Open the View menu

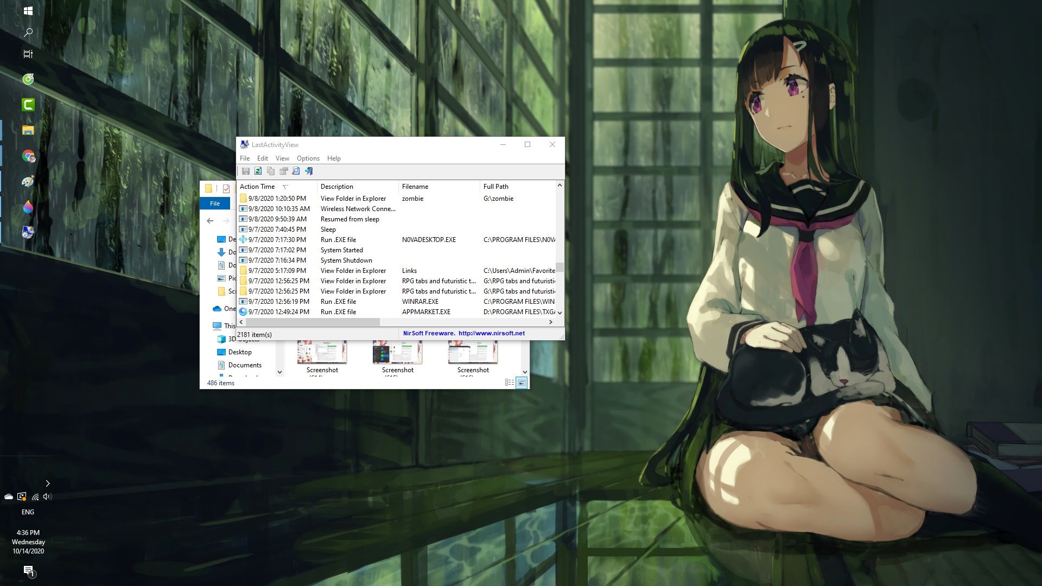282,158
